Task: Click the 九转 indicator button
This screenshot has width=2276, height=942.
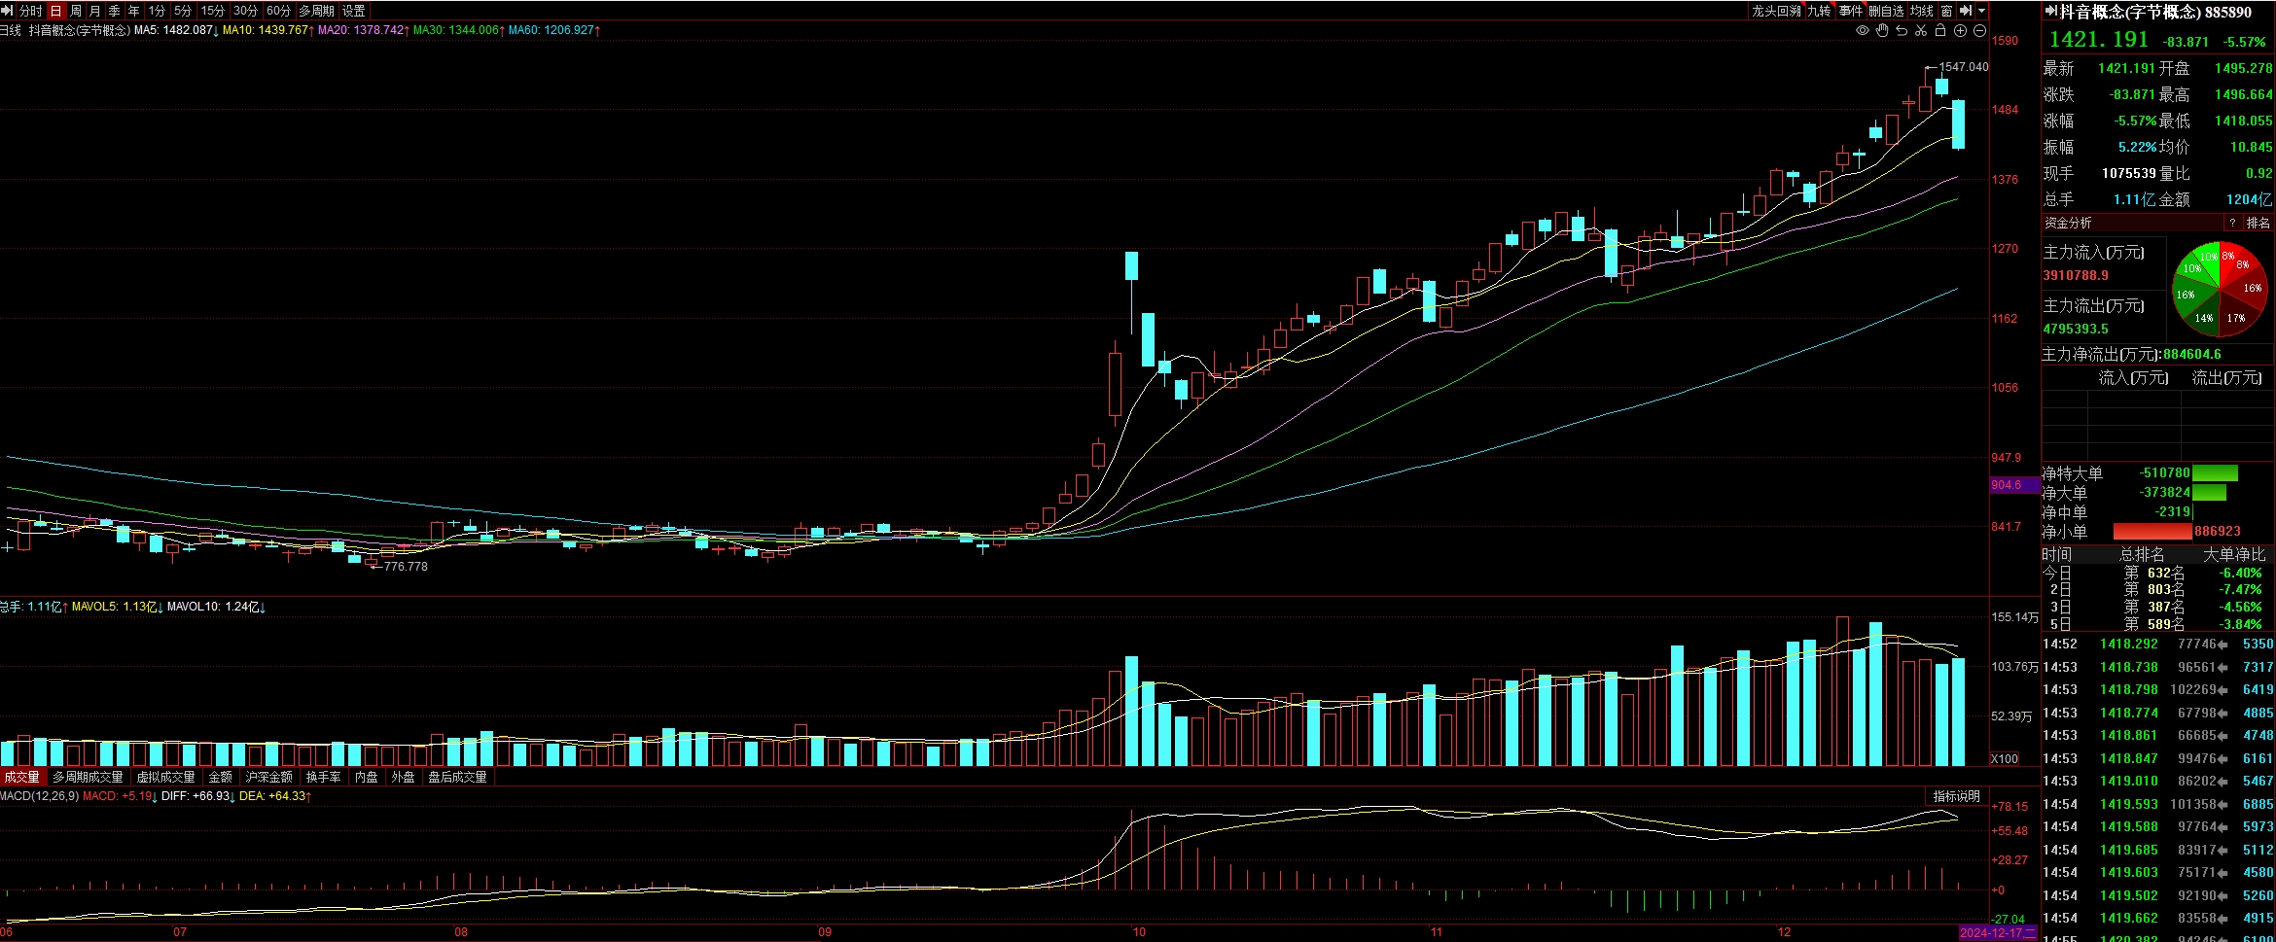Action: point(1820,11)
